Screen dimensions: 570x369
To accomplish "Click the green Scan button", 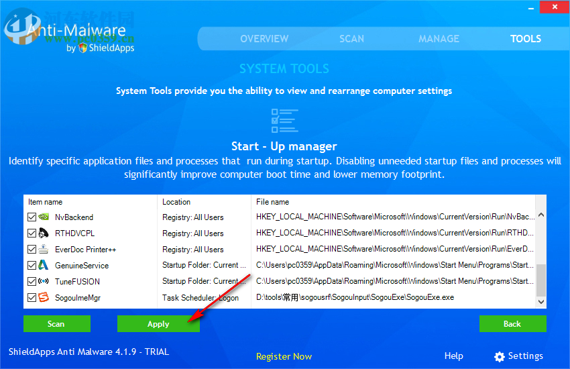I will coord(57,323).
